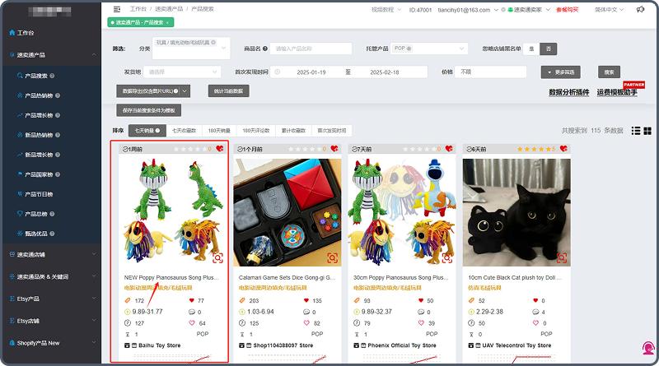Sort by 首次发现时间 tab
Screen dimensions: 659x366
tap(332, 131)
